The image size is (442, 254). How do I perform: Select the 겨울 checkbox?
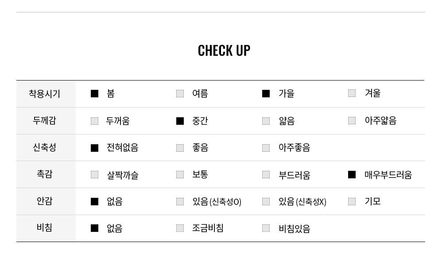tap(352, 93)
